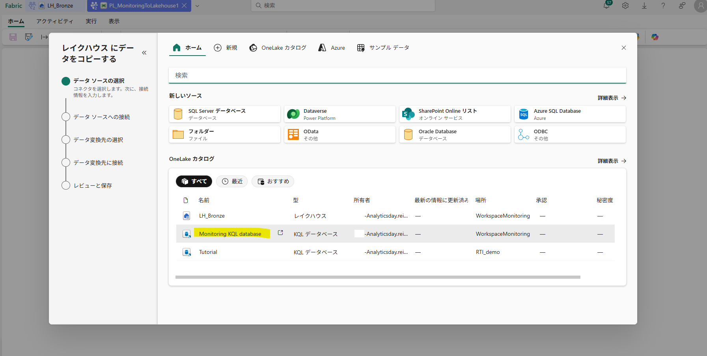Choose the SQL Server データベース source
This screenshot has height=356, width=707.
pyautogui.click(x=225, y=114)
